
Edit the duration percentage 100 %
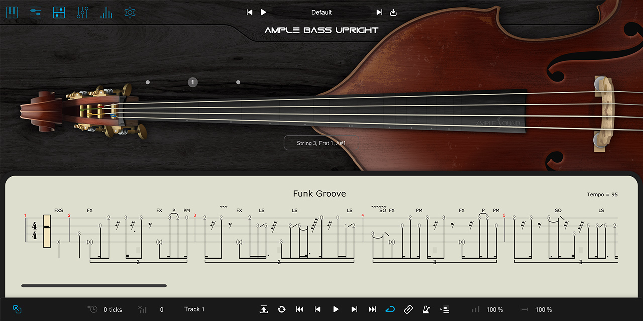coord(544,310)
